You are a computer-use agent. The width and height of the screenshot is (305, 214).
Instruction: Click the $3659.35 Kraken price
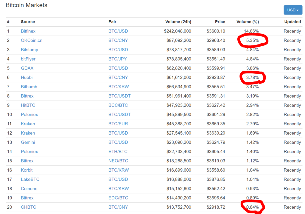coord(216,124)
